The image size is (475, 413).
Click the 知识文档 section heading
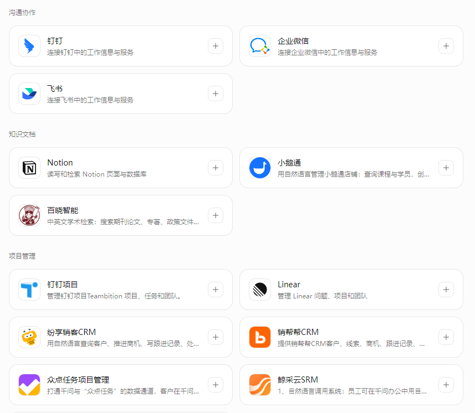pyautogui.click(x=22, y=135)
